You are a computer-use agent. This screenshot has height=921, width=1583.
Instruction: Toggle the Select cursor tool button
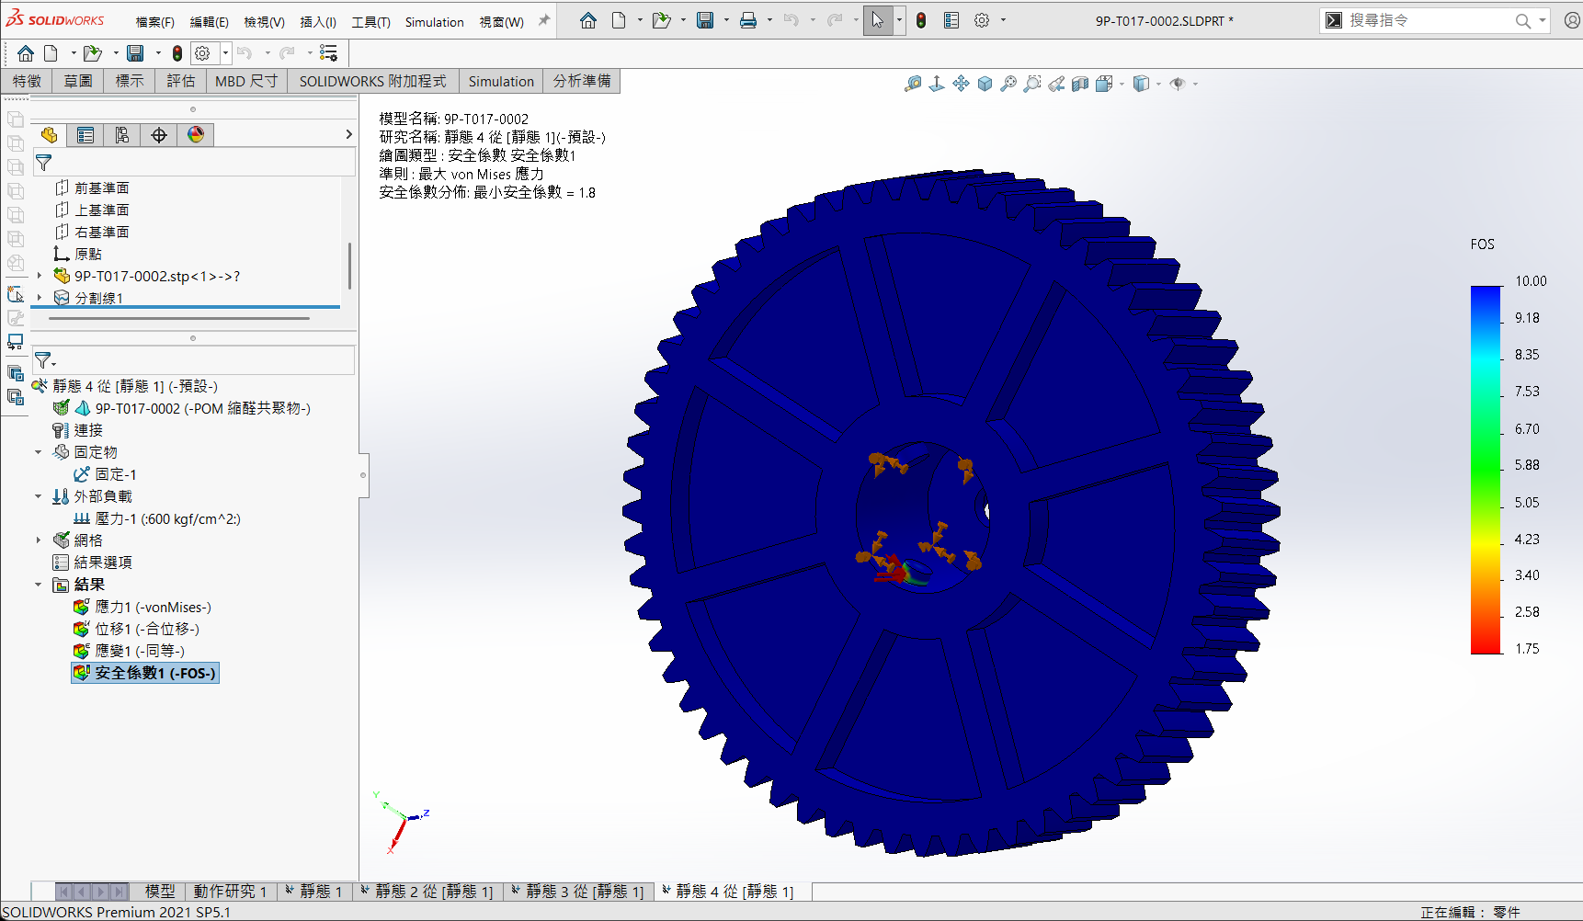(877, 20)
